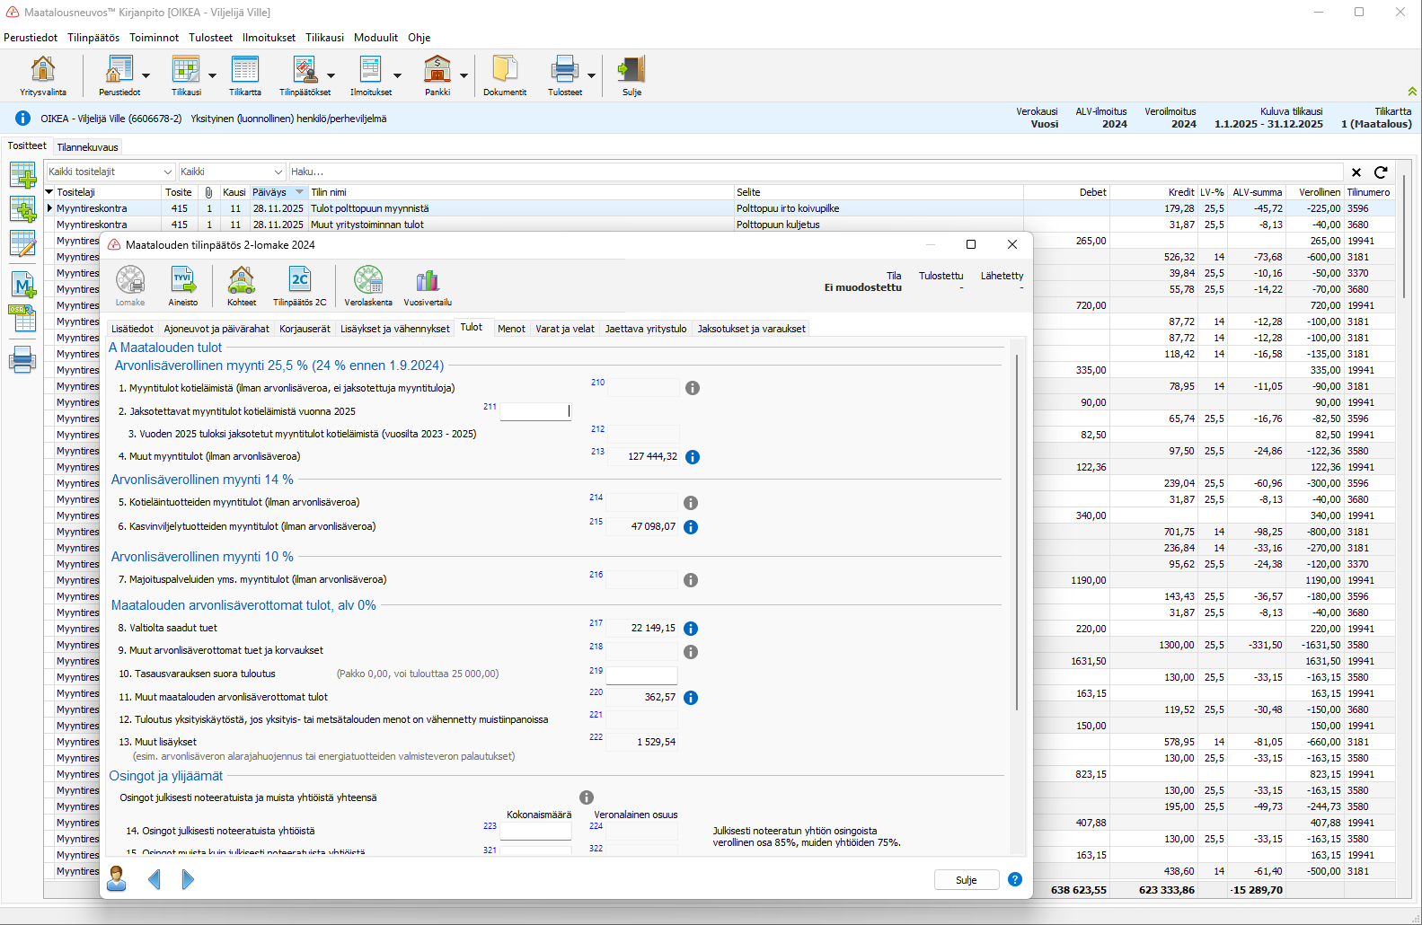The image size is (1422, 925).
Task: Click info icon beside field 213
Action: pos(693,457)
